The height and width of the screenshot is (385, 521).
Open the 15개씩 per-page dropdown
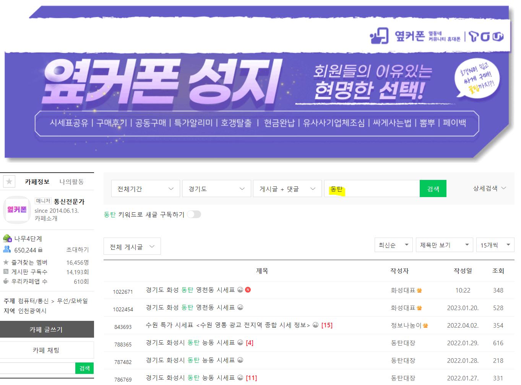(x=495, y=245)
